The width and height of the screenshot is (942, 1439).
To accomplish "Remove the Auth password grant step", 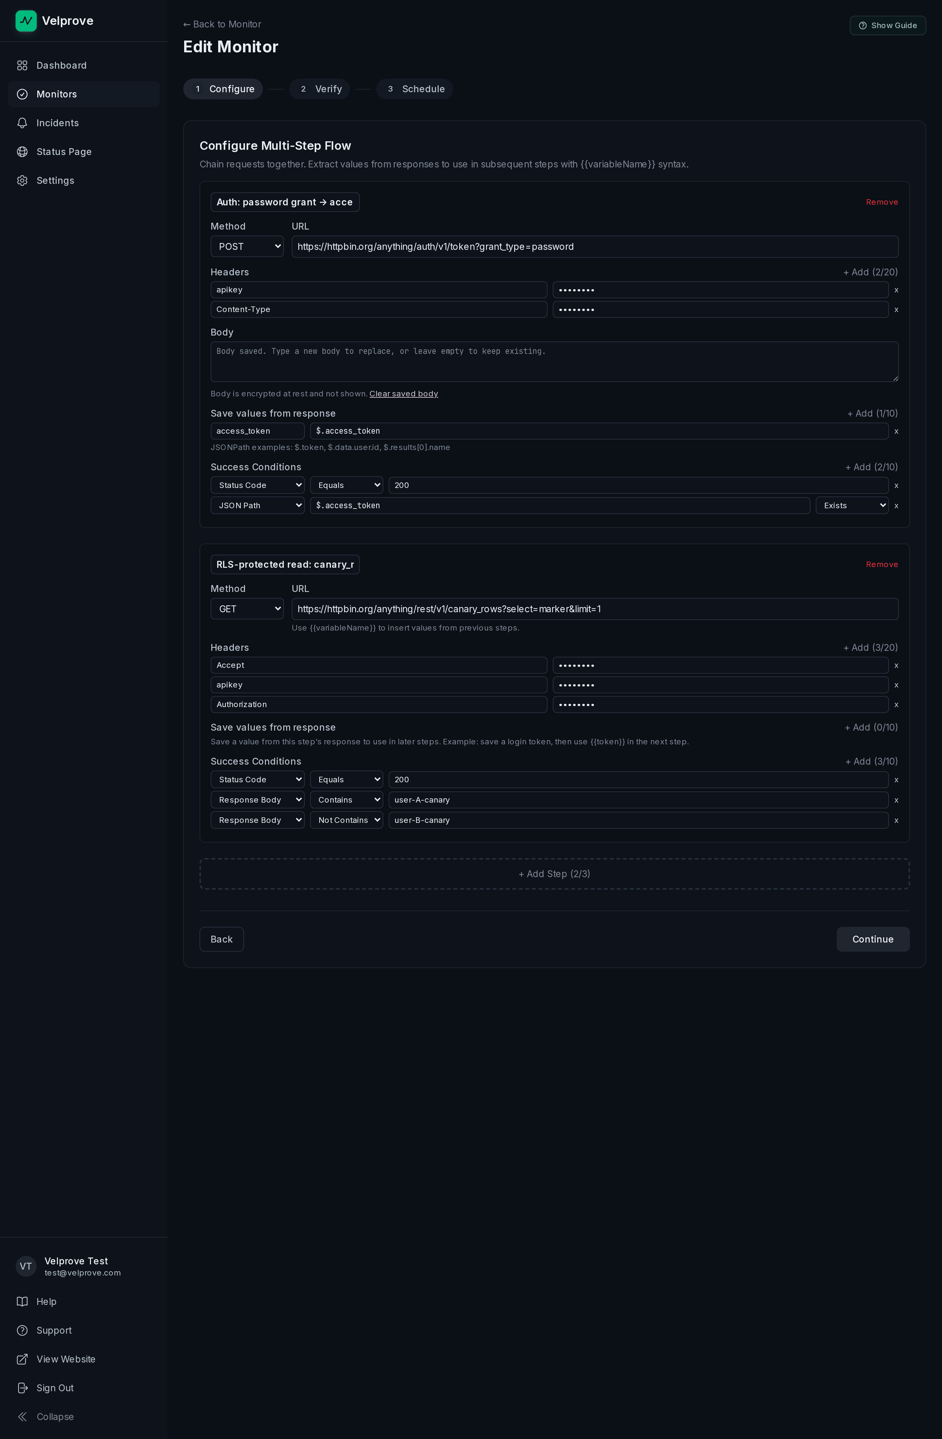I will [881, 202].
